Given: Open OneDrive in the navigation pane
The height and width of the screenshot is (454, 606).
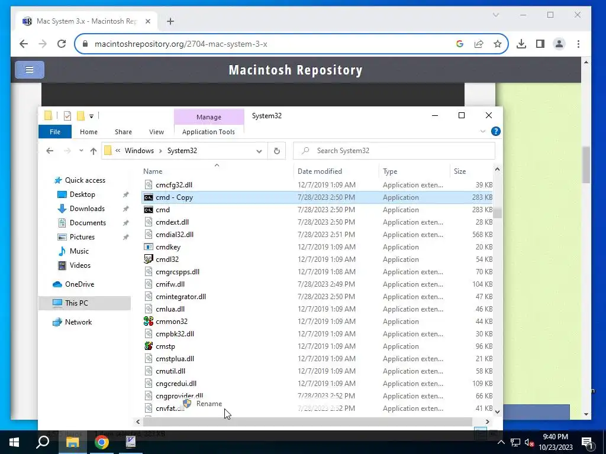Looking at the screenshot, I should coord(80,284).
